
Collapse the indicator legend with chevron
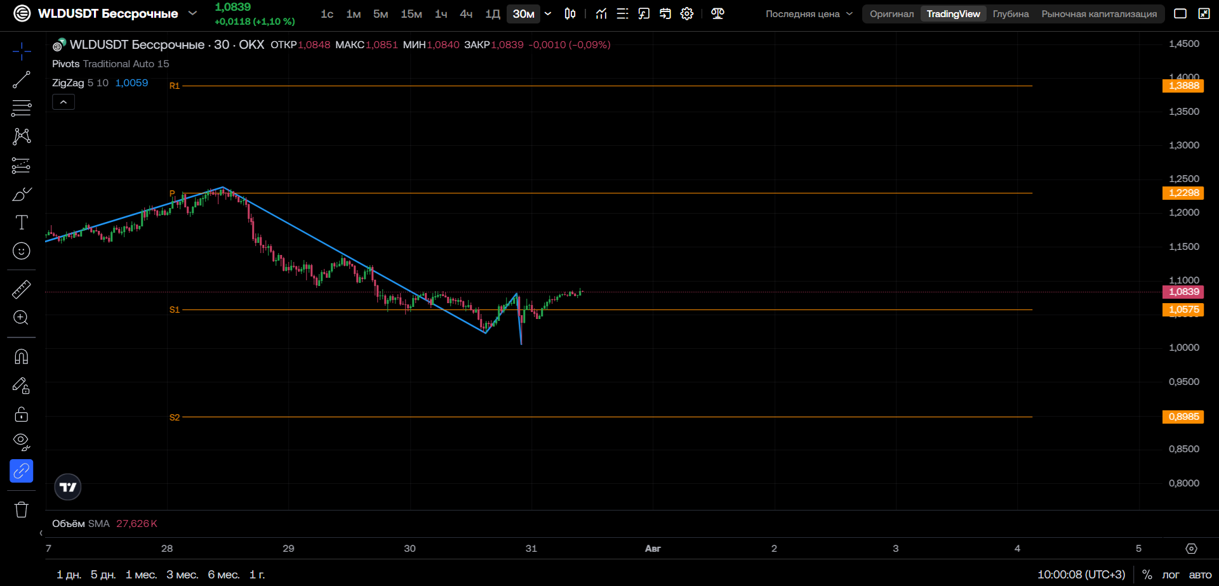click(63, 102)
